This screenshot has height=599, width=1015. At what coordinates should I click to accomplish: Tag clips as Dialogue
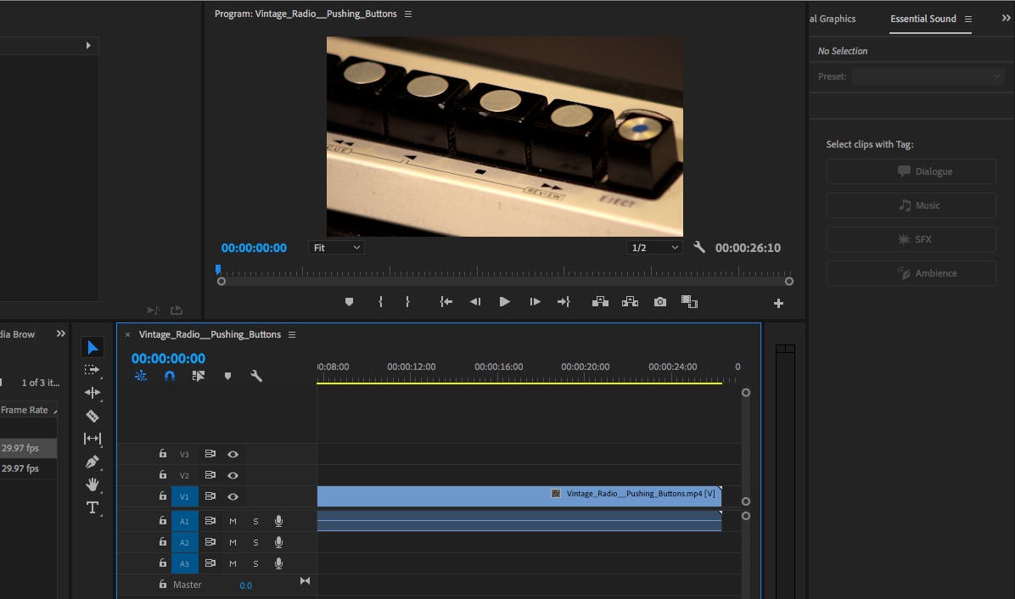point(911,171)
